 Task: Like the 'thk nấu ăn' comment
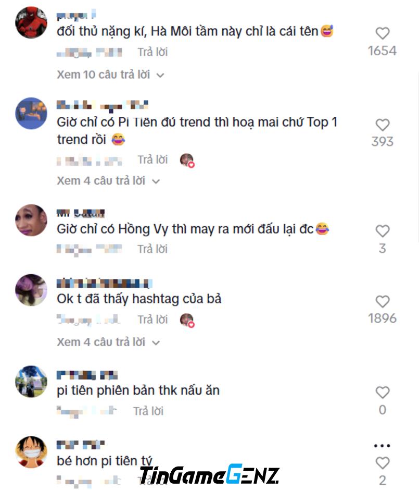coord(382,392)
